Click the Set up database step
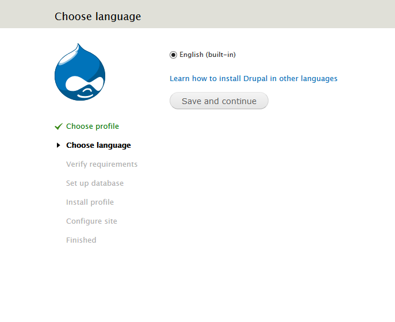Image resolution: width=395 pixels, height=322 pixels. click(95, 183)
